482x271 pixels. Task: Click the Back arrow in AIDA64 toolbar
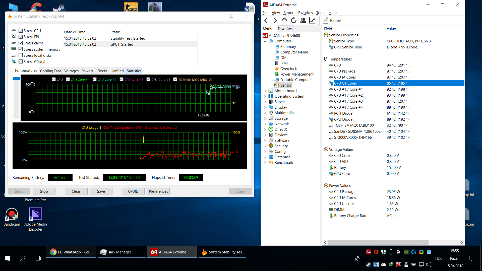(266, 20)
